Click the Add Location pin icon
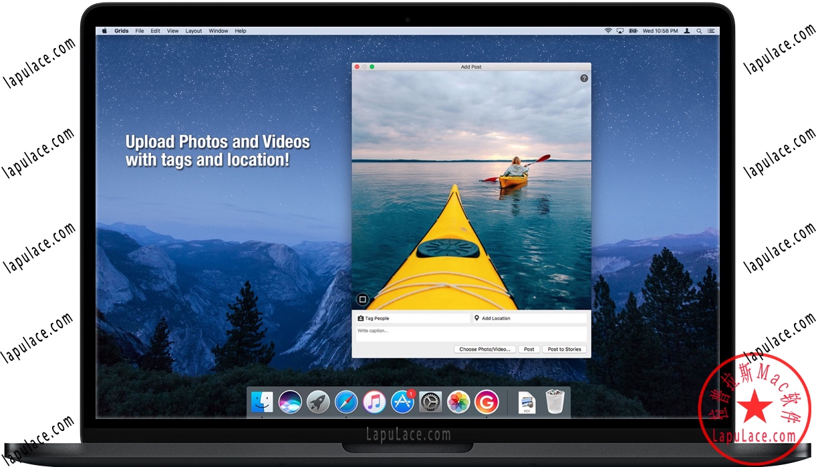Screen dimensions: 816x467 [477, 318]
